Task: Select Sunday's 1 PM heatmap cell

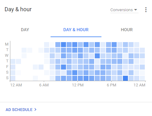Action: coord(86,78)
